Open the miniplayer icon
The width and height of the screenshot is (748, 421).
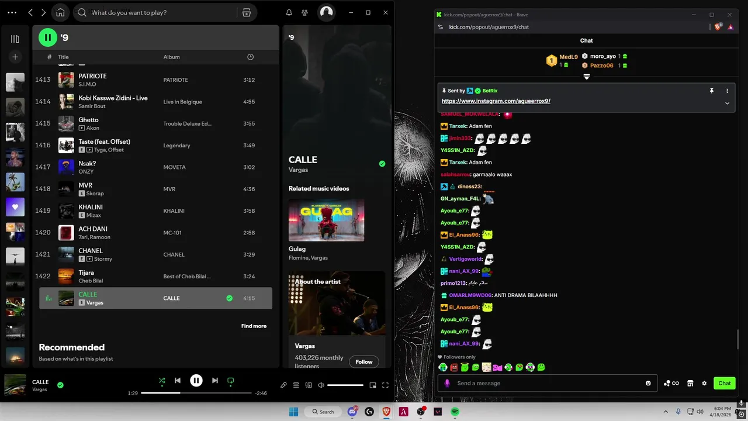coord(373,385)
